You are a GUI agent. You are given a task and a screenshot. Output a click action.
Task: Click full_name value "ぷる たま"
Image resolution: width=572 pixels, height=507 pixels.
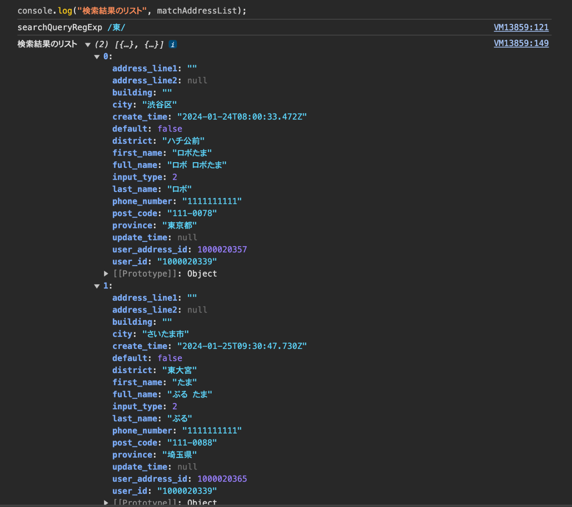pyautogui.click(x=190, y=394)
